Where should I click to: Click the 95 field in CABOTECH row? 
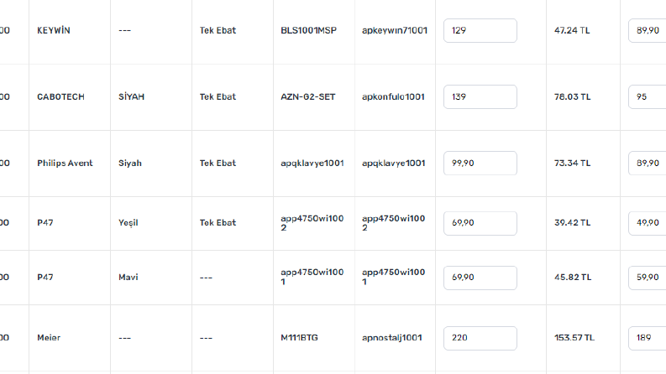click(x=648, y=96)
